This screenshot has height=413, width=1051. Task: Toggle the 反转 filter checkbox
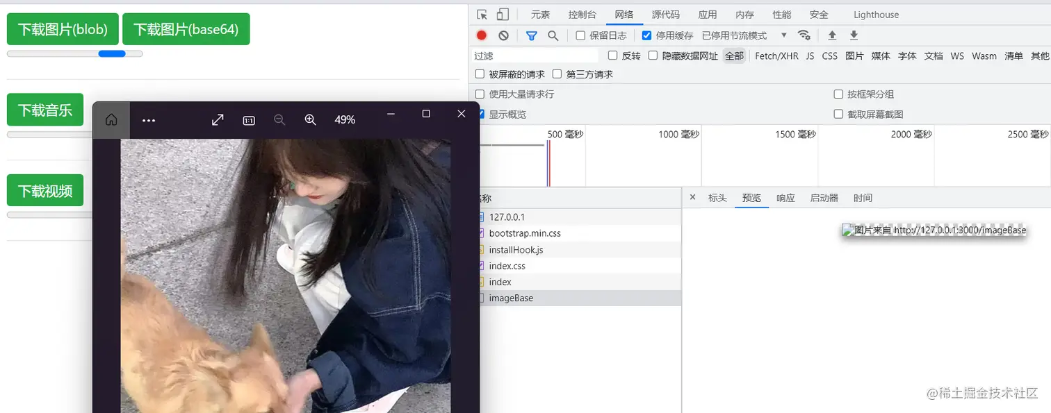click(x=612, y=56)
